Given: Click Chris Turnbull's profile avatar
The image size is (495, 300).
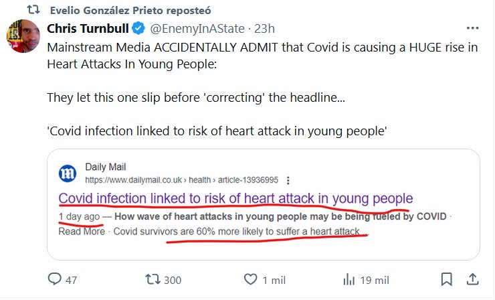Looking at the screenshot, I should click(x=22, y=38).
